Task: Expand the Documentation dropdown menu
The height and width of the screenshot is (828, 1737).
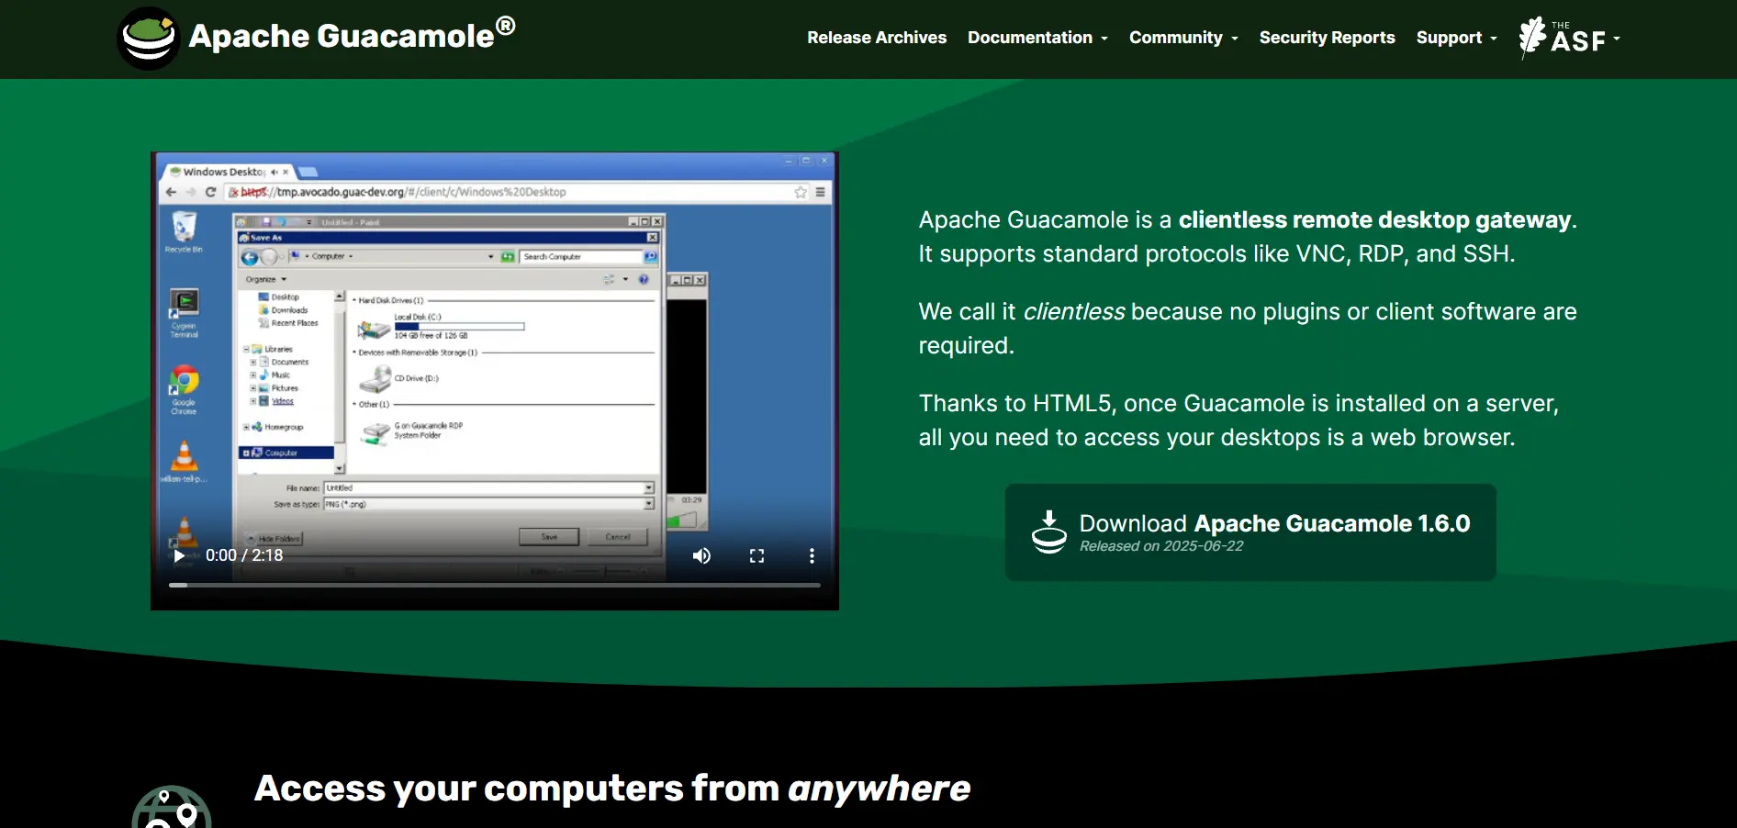Action: coord(1037,38)
